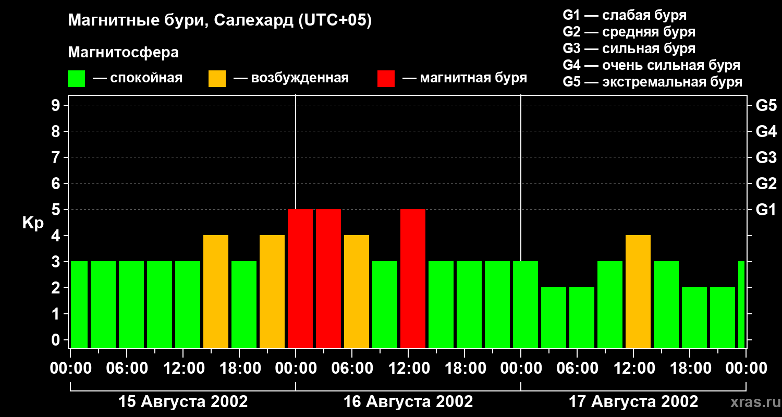Click the G3 storm-level label on the chart axis
Image resolution: width=782 pixels, height=417 pixels.
[x=766, y=157]
